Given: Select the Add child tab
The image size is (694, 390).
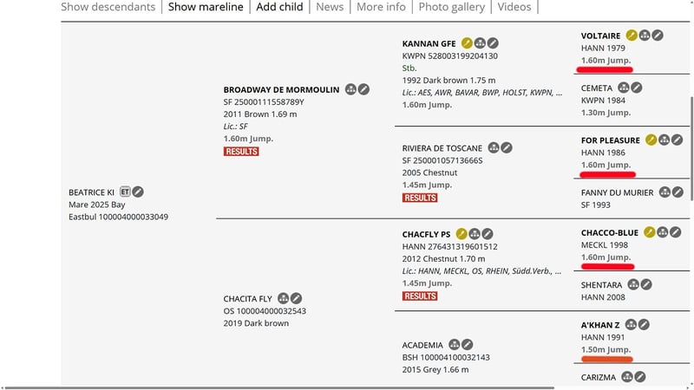Looking at the screenshot, I should coord(278,7).
